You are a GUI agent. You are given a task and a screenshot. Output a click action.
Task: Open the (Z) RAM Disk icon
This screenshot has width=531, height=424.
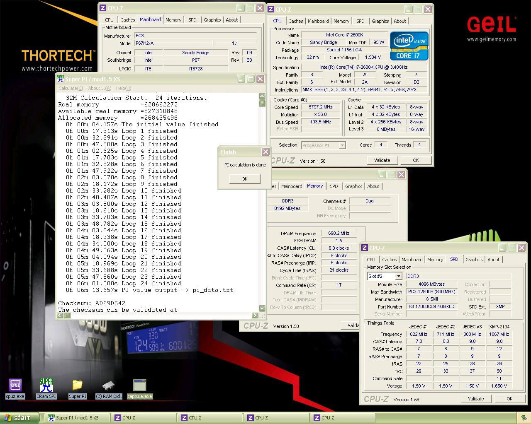click(109, 385)
